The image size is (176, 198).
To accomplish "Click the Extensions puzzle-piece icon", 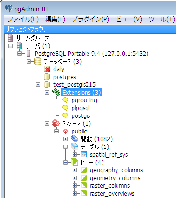I will [x=56, y=92].
